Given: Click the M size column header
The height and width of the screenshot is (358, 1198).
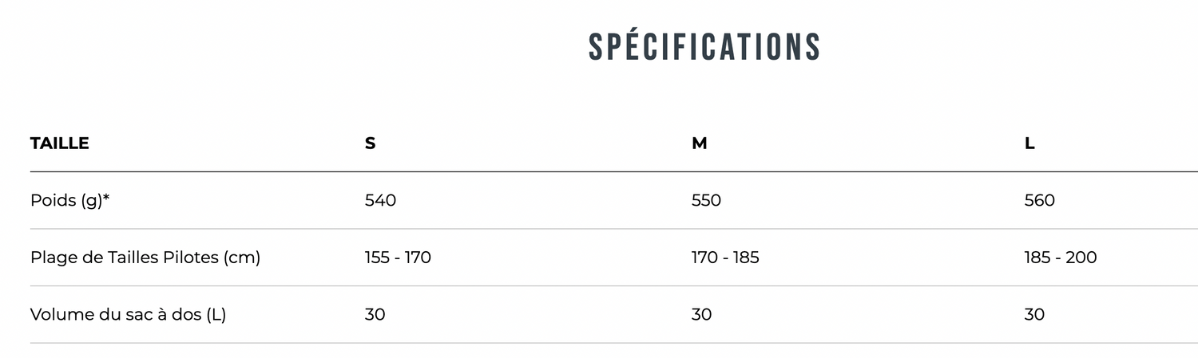Looking at the screenshot, I should point(699,144).
